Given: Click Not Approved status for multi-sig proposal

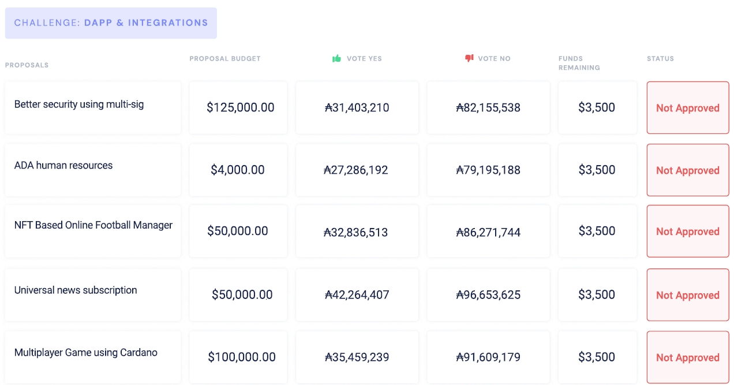Looking at the screenshot, I should tap(687, 108).
